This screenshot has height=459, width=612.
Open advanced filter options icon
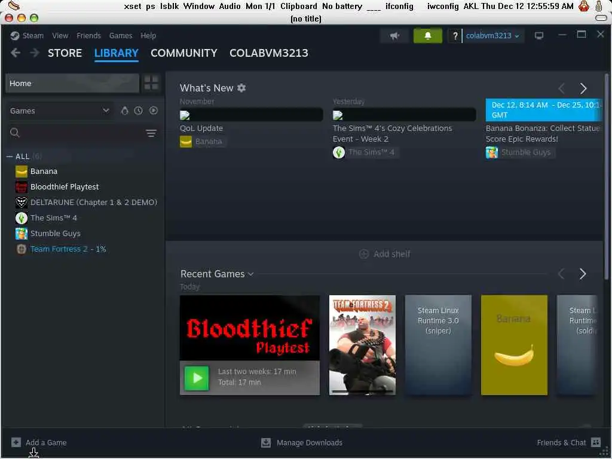[151, 133]
